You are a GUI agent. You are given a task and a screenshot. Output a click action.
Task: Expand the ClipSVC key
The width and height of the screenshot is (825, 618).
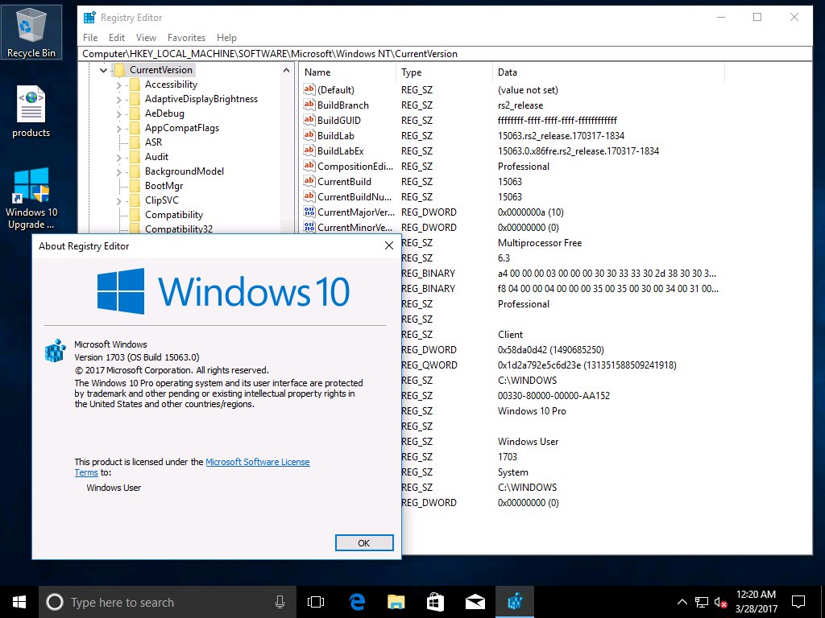(x=119, y=200)
